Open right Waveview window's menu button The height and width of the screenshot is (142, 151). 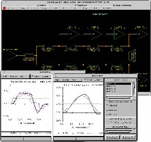[56, 76]
